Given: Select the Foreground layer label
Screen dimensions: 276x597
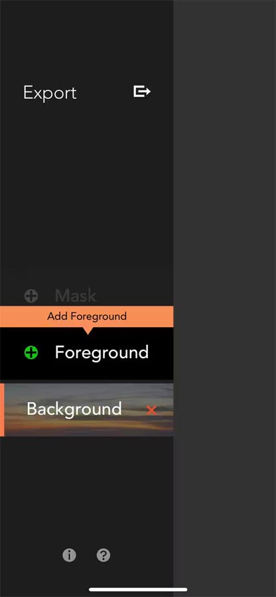Looking at the screenshot, I should [102, 353].
